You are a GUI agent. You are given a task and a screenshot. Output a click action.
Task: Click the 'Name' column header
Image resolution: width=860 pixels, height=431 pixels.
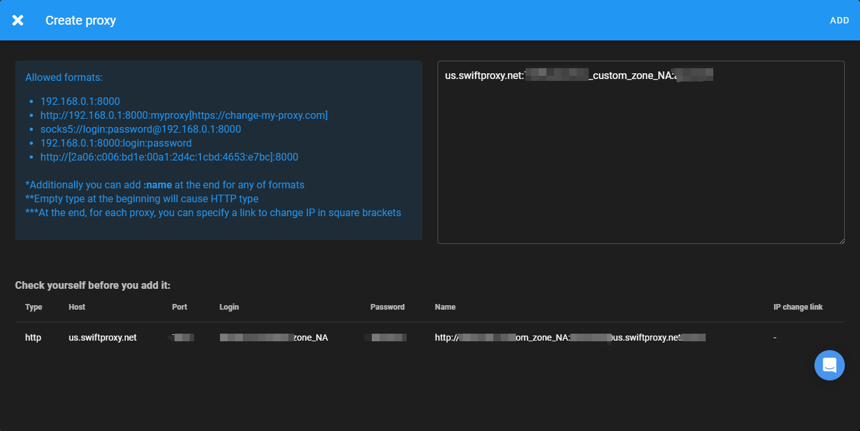click(445, 307)
